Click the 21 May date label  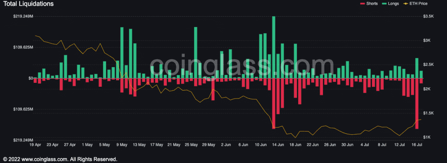pos(174,145)
